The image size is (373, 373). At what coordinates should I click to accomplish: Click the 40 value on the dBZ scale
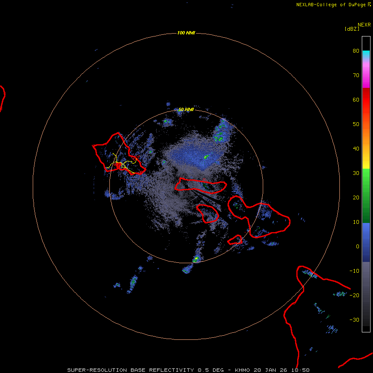(356, 149)
